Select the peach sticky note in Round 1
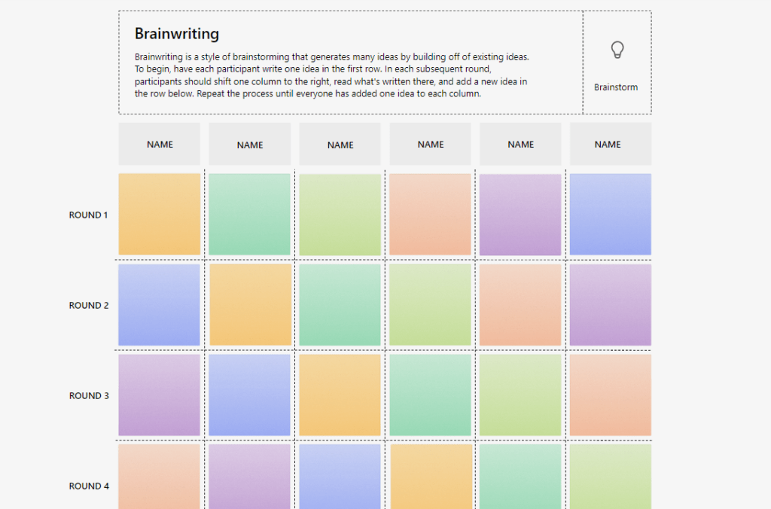 (430, 215)
